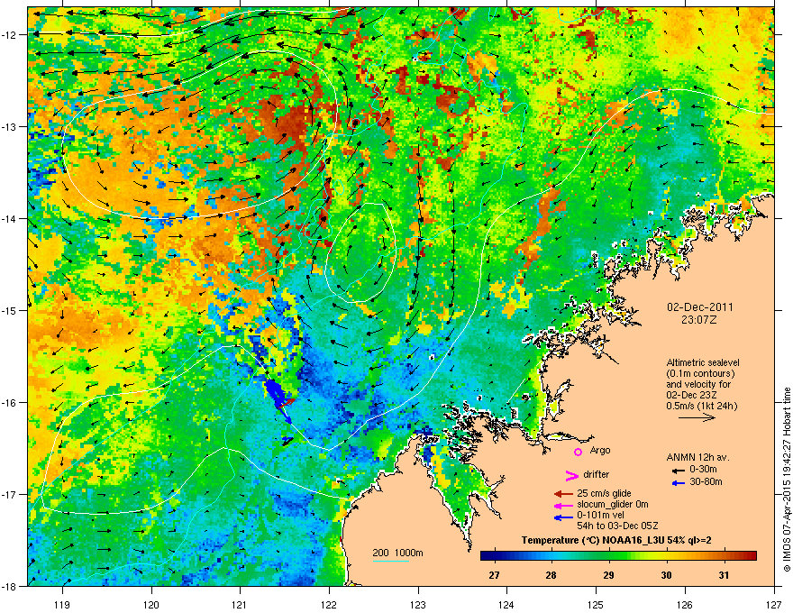Click longitude axis label 126
Viewport: 793px width, 613px height.
pos(685,604)
